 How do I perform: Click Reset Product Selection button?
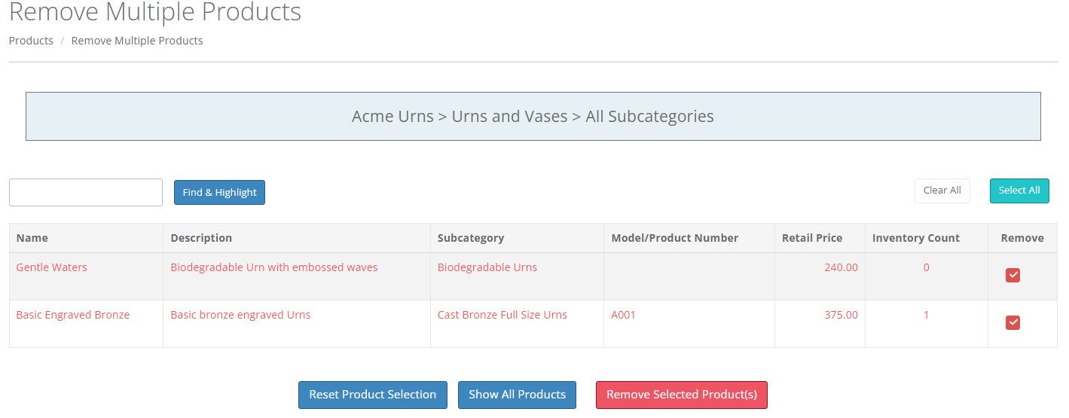372,395
